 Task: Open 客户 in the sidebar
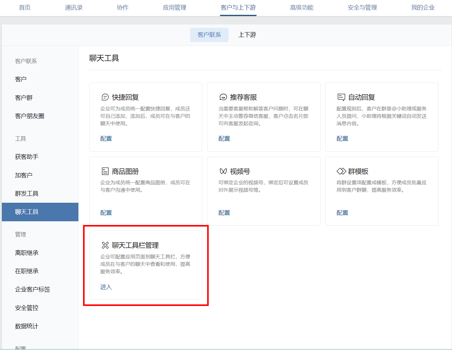[x=21, y=79]
